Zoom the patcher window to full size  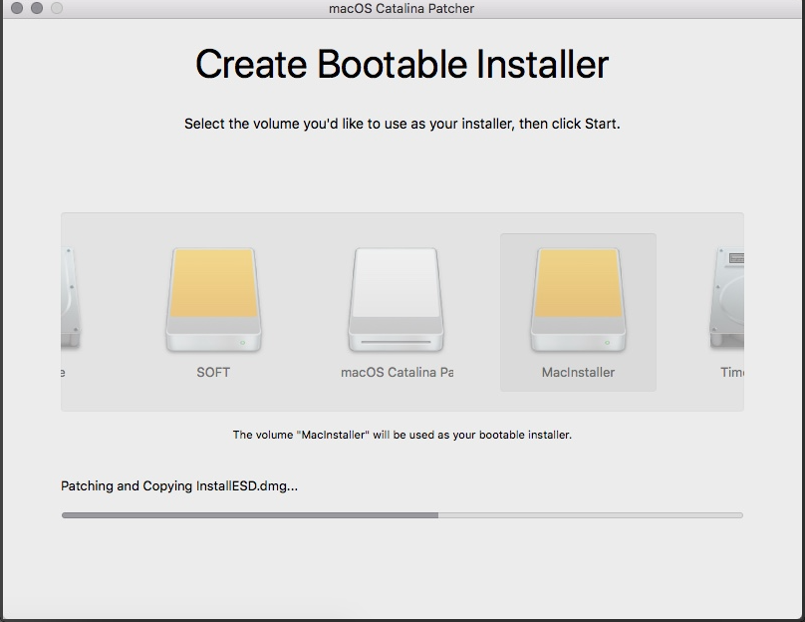pyautogui.click(x=57, y=9)
